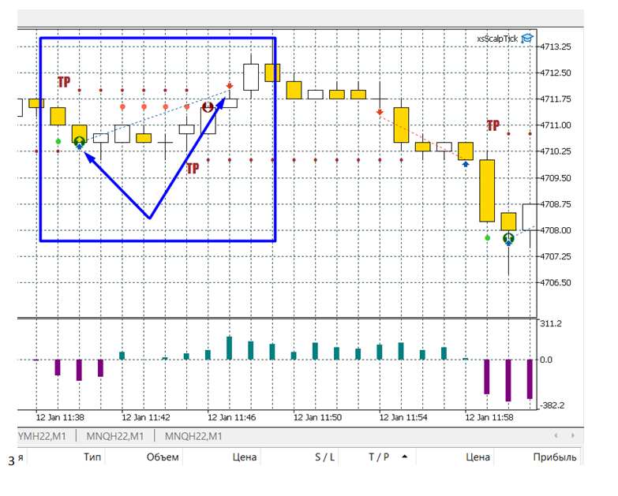Click price label 4712.50 on the scale
This screenshot has height=496, width=618.
(556, 73)
